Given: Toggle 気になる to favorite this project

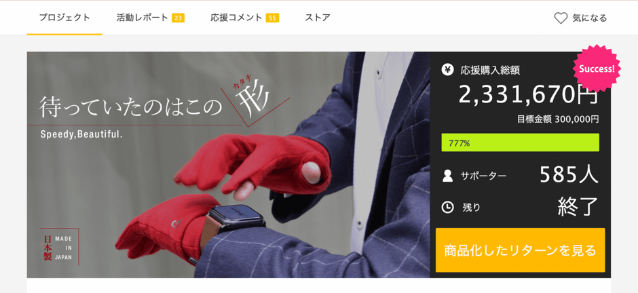Looking at the screenshot, I should coord(580,18).
